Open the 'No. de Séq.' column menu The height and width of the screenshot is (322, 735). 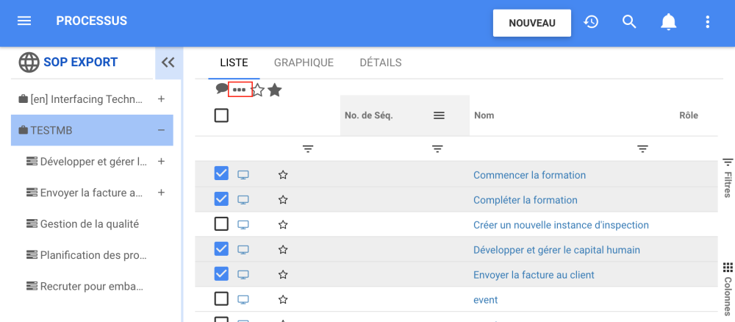[439, 115]
